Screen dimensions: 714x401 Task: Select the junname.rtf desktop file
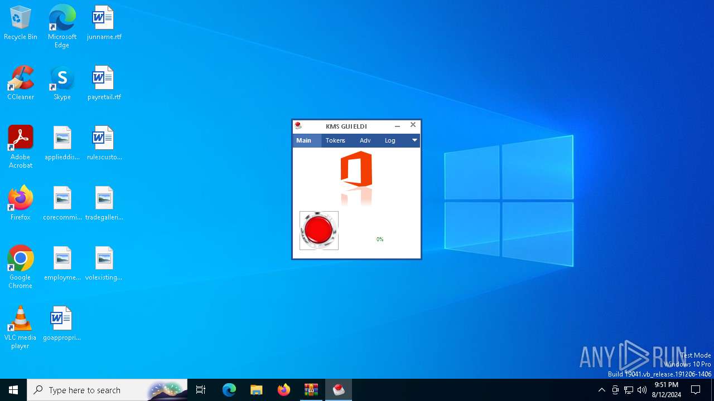(x=104, y=23)
